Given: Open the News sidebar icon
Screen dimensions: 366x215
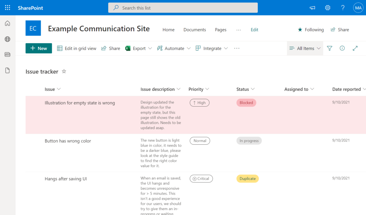Looking at the screenshot, I should 8,55.
